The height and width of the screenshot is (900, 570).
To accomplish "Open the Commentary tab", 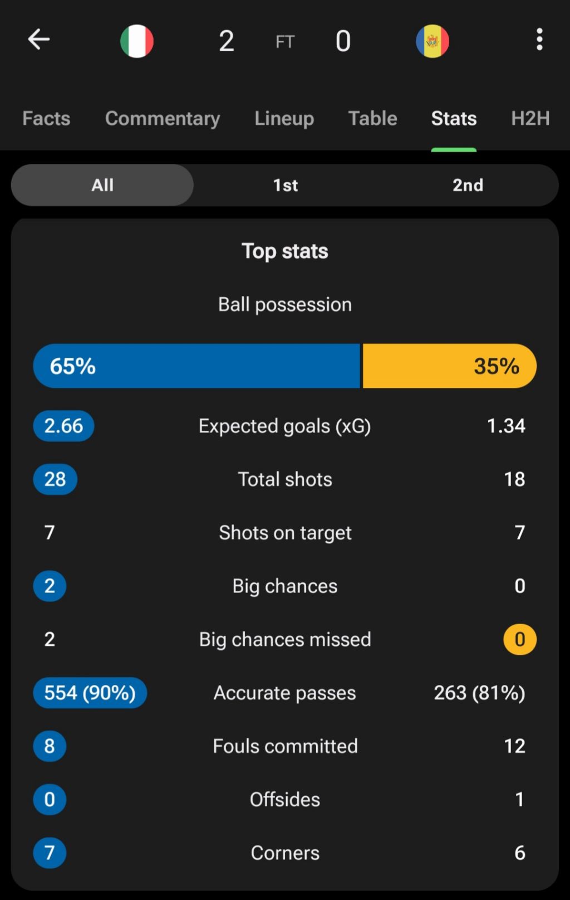I will (163, 118).
